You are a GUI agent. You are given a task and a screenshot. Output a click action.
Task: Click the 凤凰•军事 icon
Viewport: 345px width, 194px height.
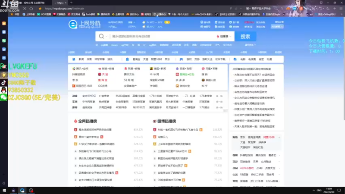203,69
